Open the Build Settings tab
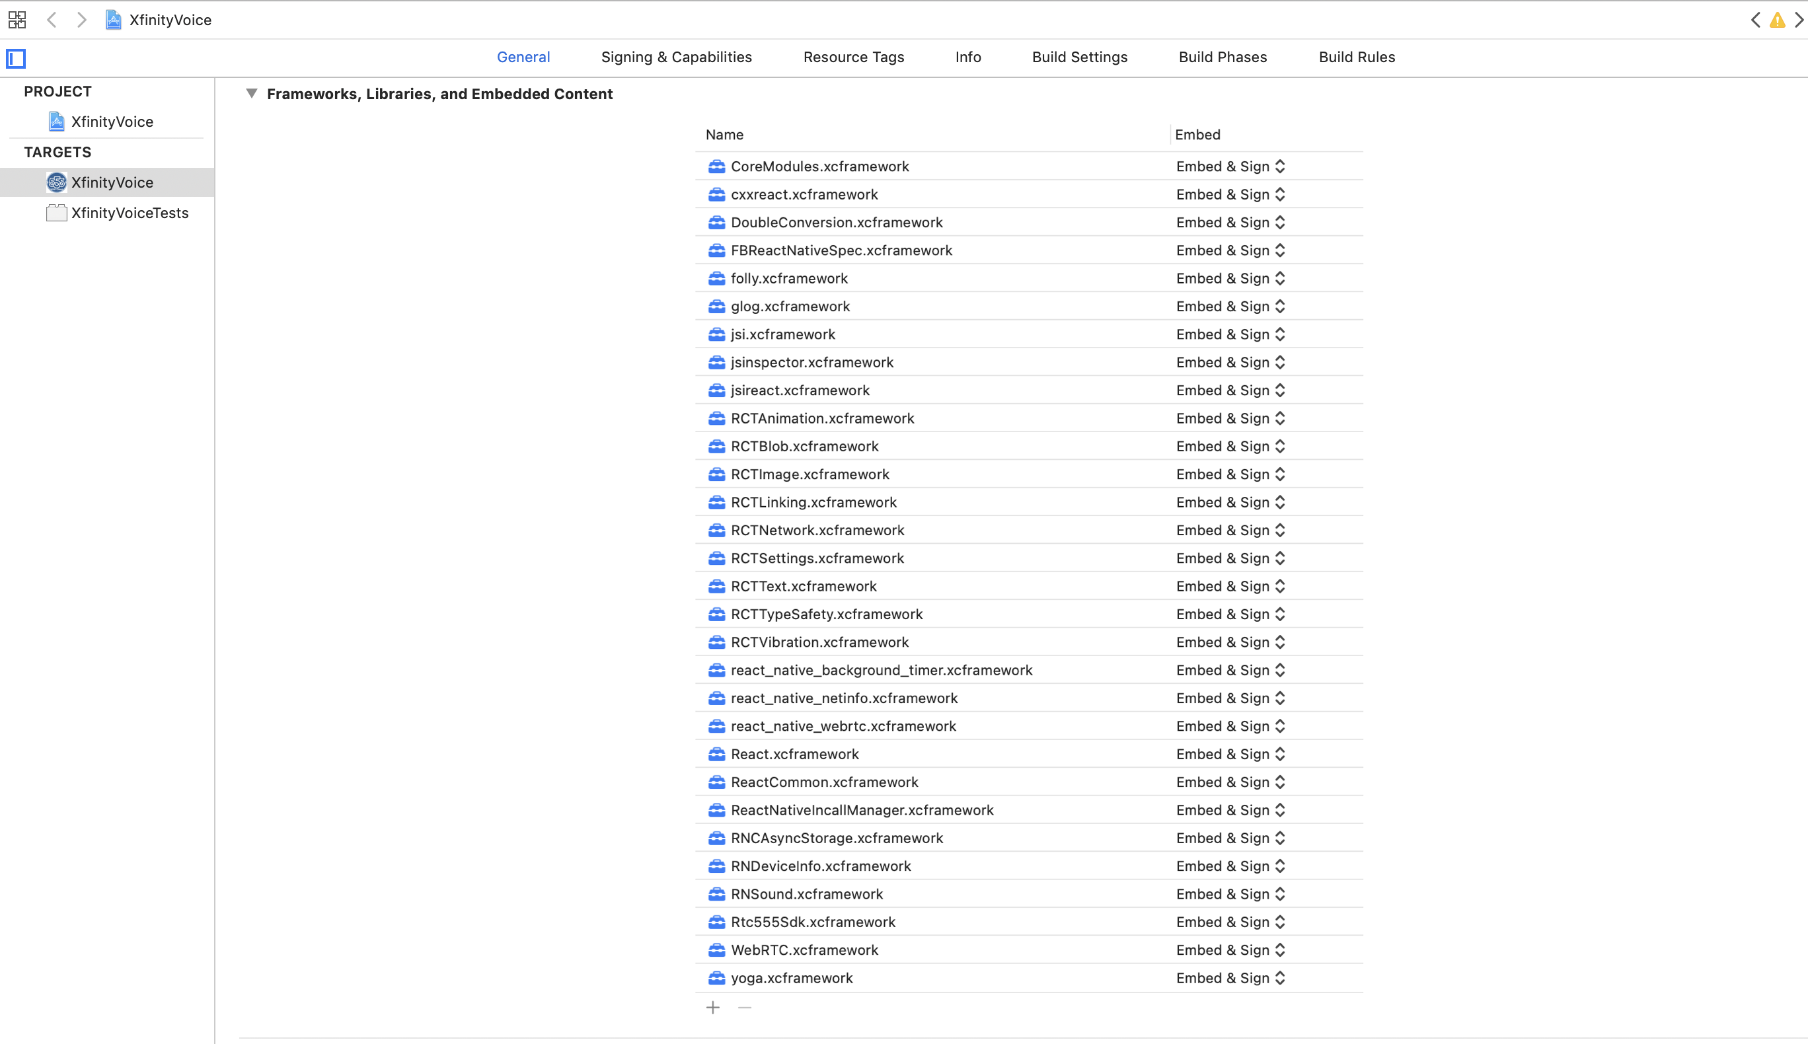1808x1044 pixels. pos(1080,57)
